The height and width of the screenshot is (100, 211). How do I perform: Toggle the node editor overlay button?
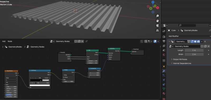pos(155,41)
